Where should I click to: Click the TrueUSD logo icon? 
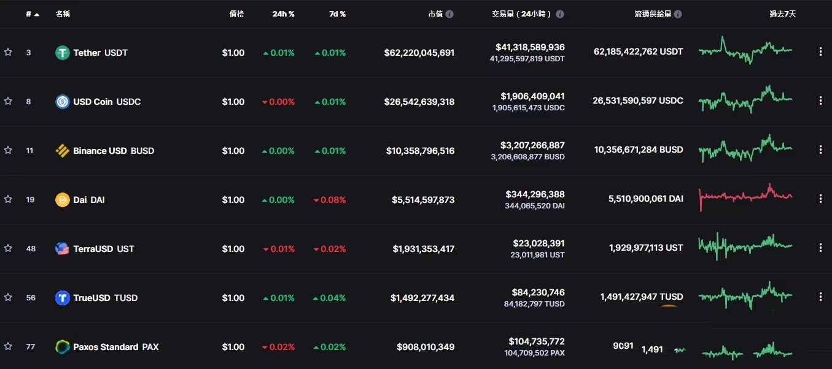62,298
